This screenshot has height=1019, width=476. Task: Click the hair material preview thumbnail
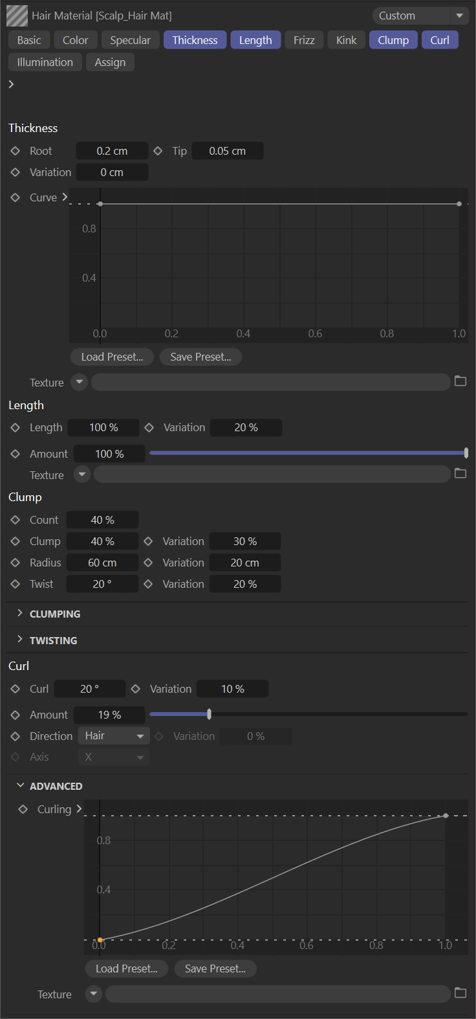point(17,16)
